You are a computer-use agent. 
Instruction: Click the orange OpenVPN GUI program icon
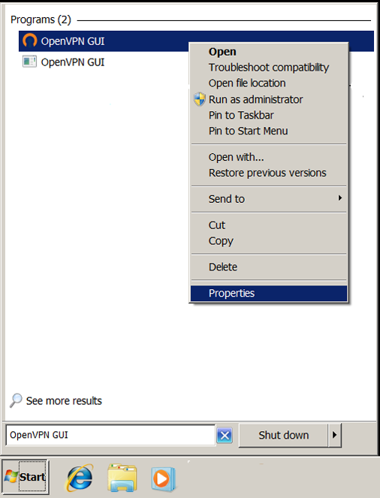pyautogui.click(x=30, y=41)
